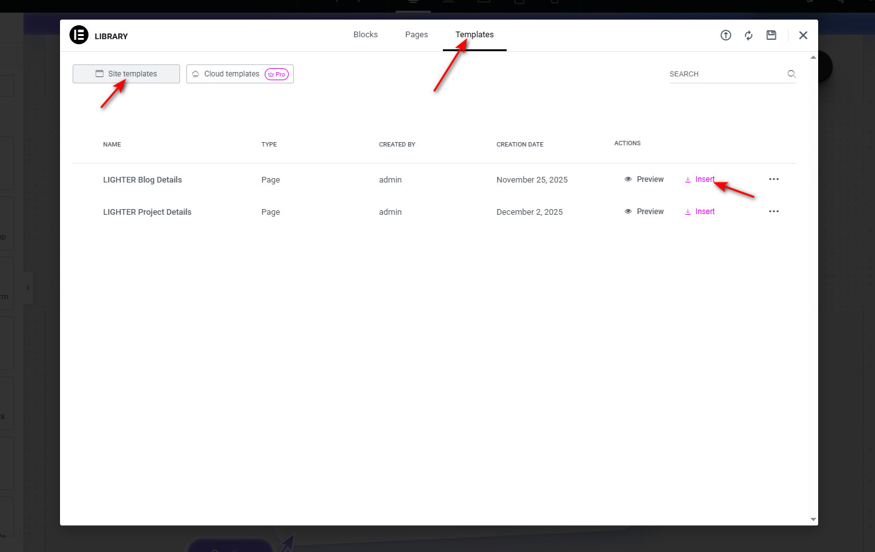Click the sync library refresh icon
This screenshot has height=552, width=875.
pyautogui.click(x=749, y=35)
